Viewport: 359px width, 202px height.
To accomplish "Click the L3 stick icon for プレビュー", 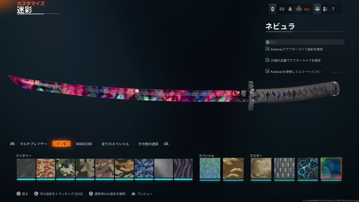I will 133,194.
